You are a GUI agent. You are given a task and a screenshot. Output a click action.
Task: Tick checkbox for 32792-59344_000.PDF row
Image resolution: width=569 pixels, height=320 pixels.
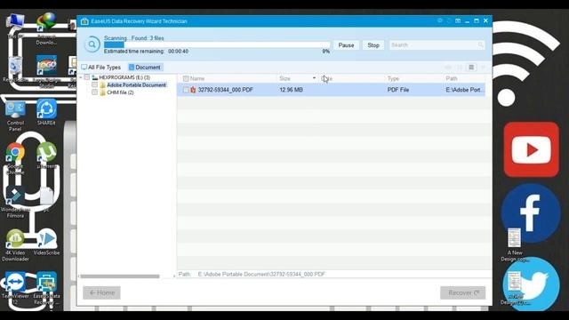pyautogui.click(x=186, y=90)
